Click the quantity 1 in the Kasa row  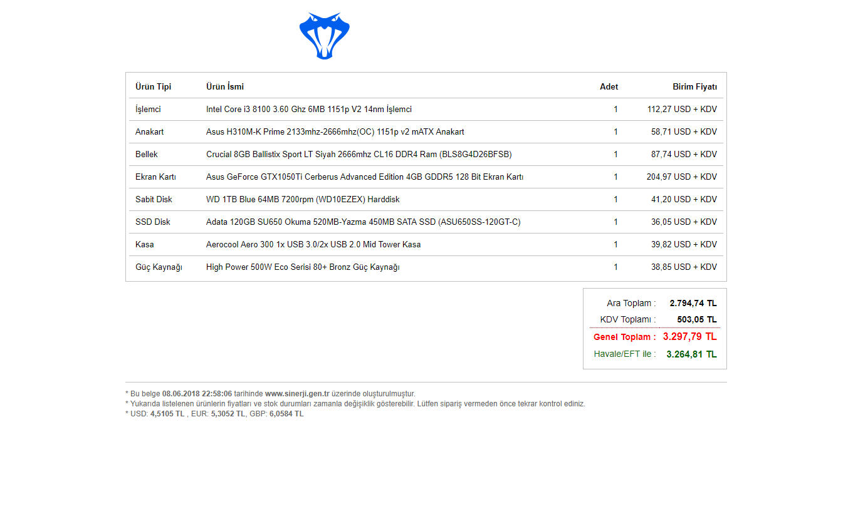click(x=615, y=245)
